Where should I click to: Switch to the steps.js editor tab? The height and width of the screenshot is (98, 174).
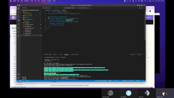coord(46,8)
